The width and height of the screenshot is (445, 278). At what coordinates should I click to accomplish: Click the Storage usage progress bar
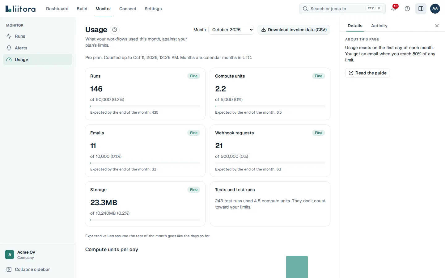(145, 220)
